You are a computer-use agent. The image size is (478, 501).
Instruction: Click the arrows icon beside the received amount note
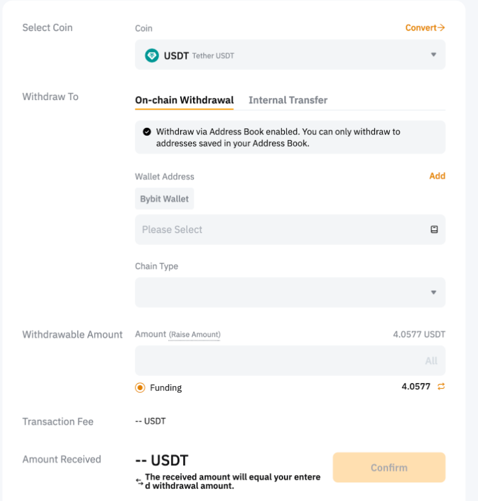point(139,482)
